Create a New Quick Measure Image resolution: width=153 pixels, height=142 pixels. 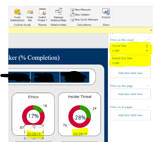tap(84, 20)
